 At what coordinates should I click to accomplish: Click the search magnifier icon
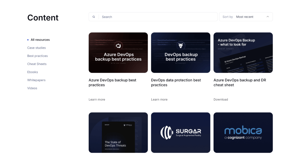pyautogui.click(x=94, y=17)
